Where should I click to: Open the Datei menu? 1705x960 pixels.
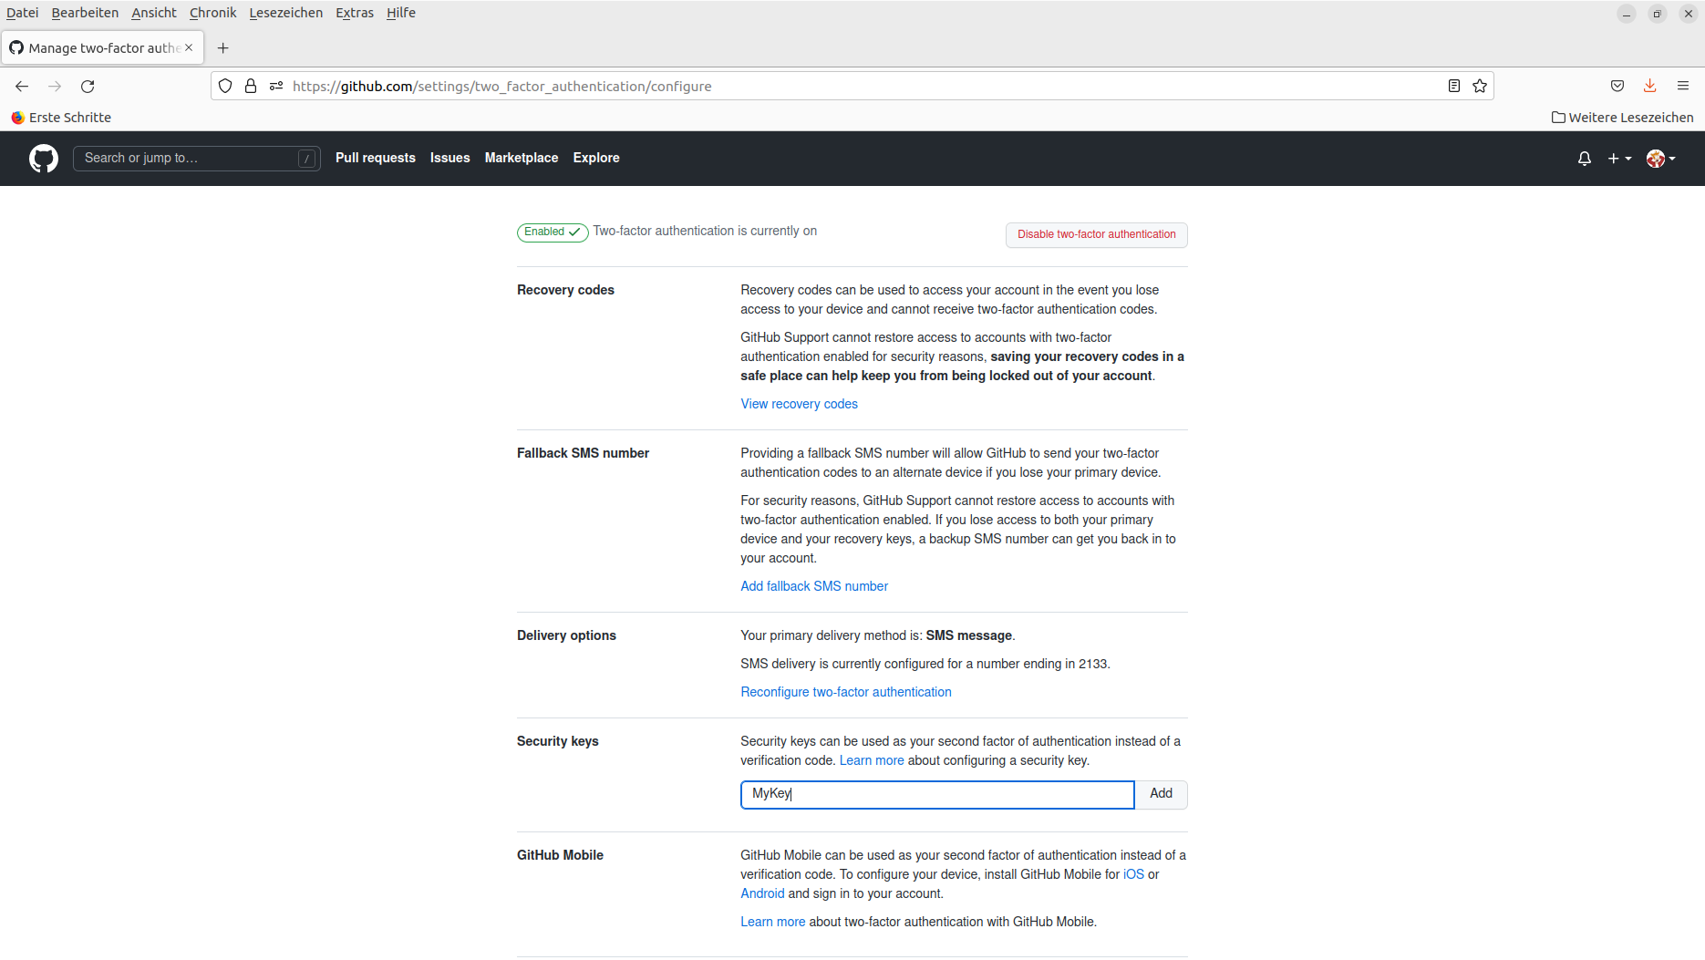pos(22,13)
